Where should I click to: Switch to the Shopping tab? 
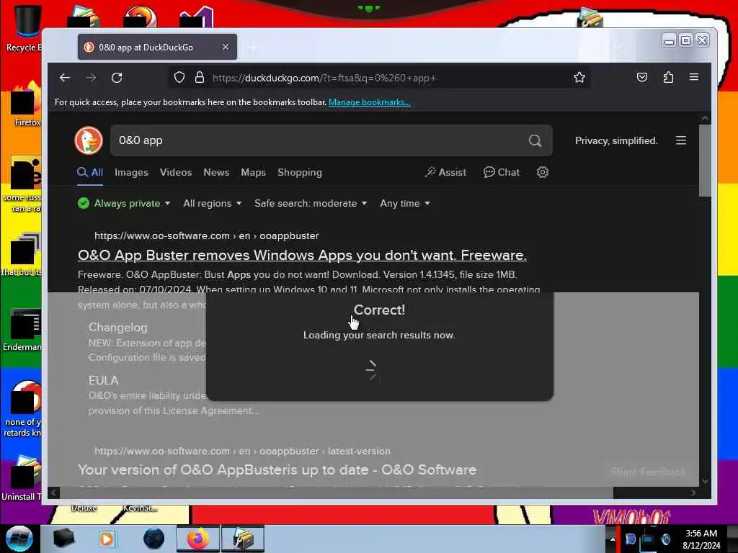(x=299, y=172)
